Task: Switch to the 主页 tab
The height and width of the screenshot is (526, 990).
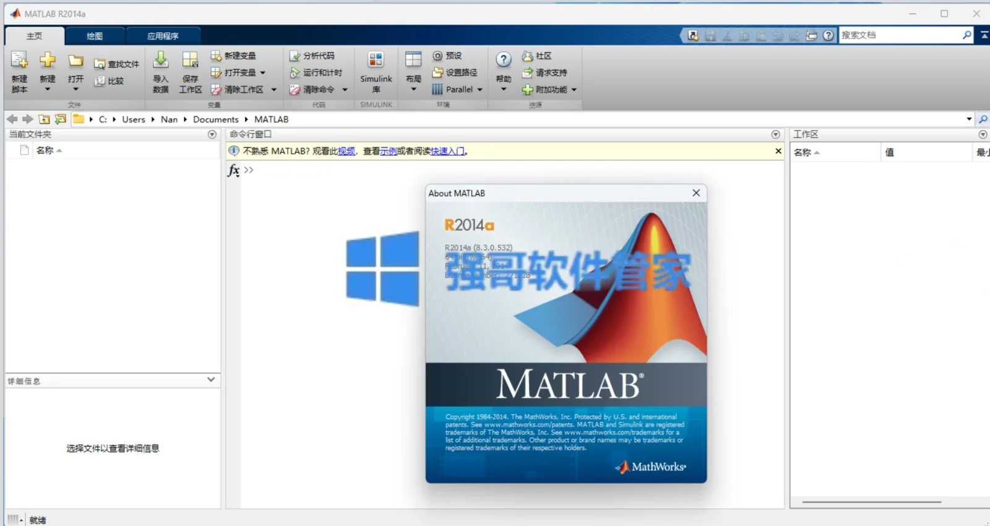Action: (x=34, y=36)
